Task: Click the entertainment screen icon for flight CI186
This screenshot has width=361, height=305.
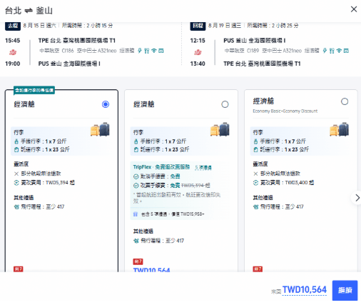Action: click(161, 51)
